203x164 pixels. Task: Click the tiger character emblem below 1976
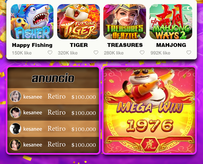coord(150,144)
